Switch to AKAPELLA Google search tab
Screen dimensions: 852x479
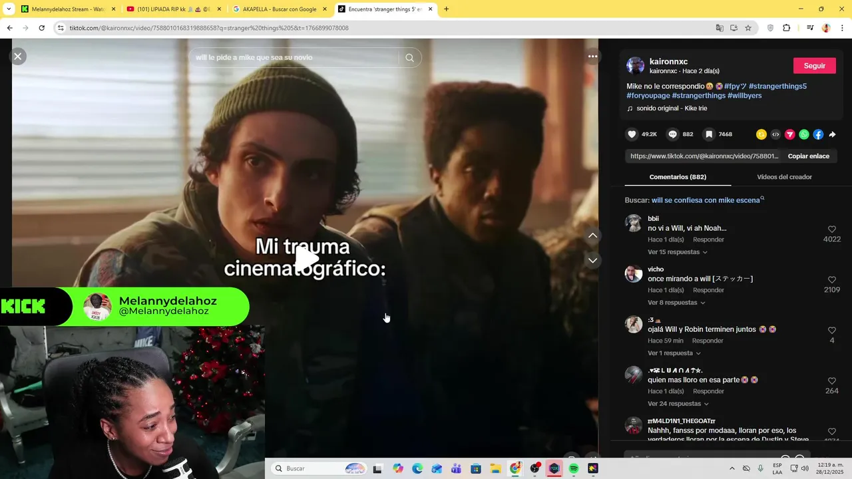280,9
